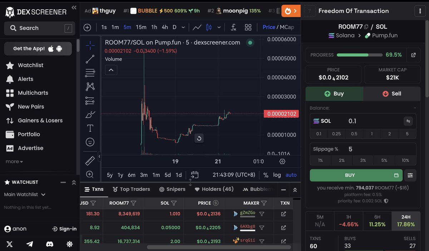The image size is (429, 251).
Task: Toggle auto scale on chart
Action: [x=291, y=175]
